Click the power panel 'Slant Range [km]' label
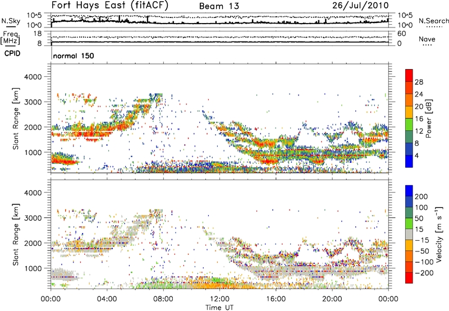 click(16, 118)
